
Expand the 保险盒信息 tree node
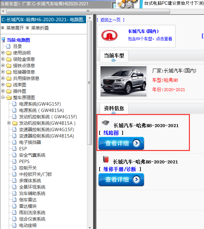pos(3,59)
